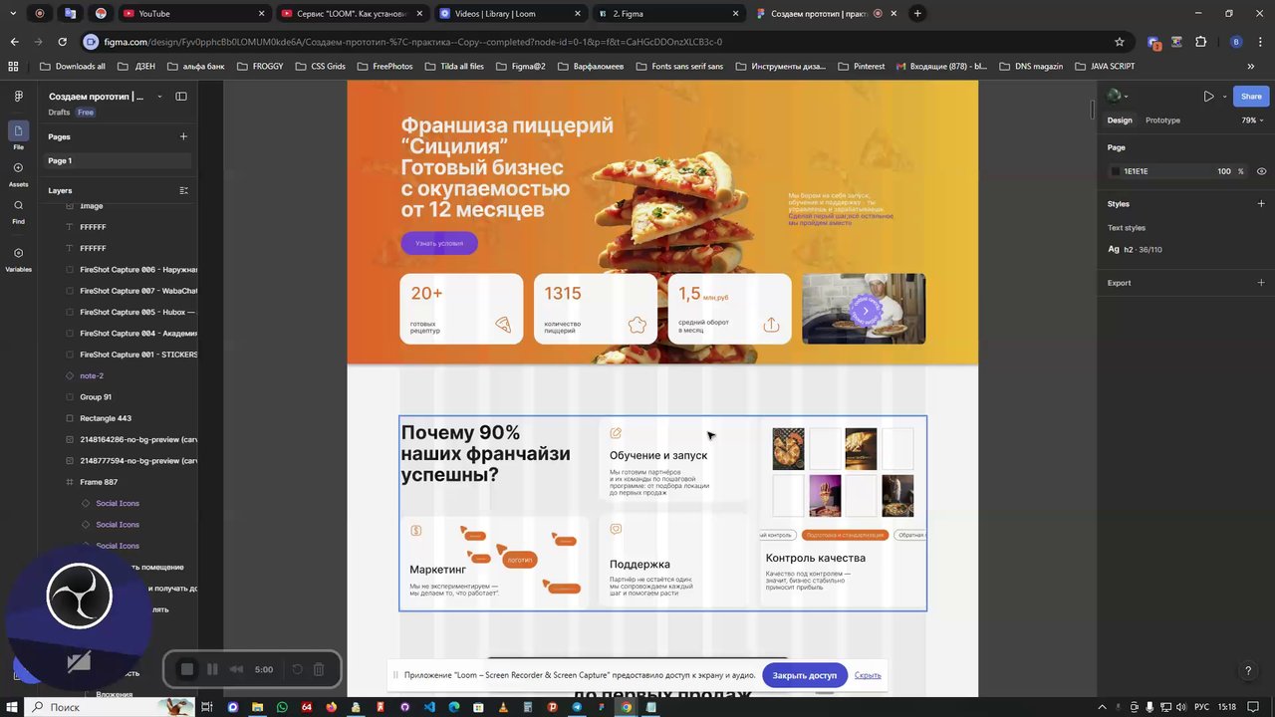This screenshot has height=717, width=1275.
Task: Open the Chrome profile avatar B
Action: point(1236,42)
